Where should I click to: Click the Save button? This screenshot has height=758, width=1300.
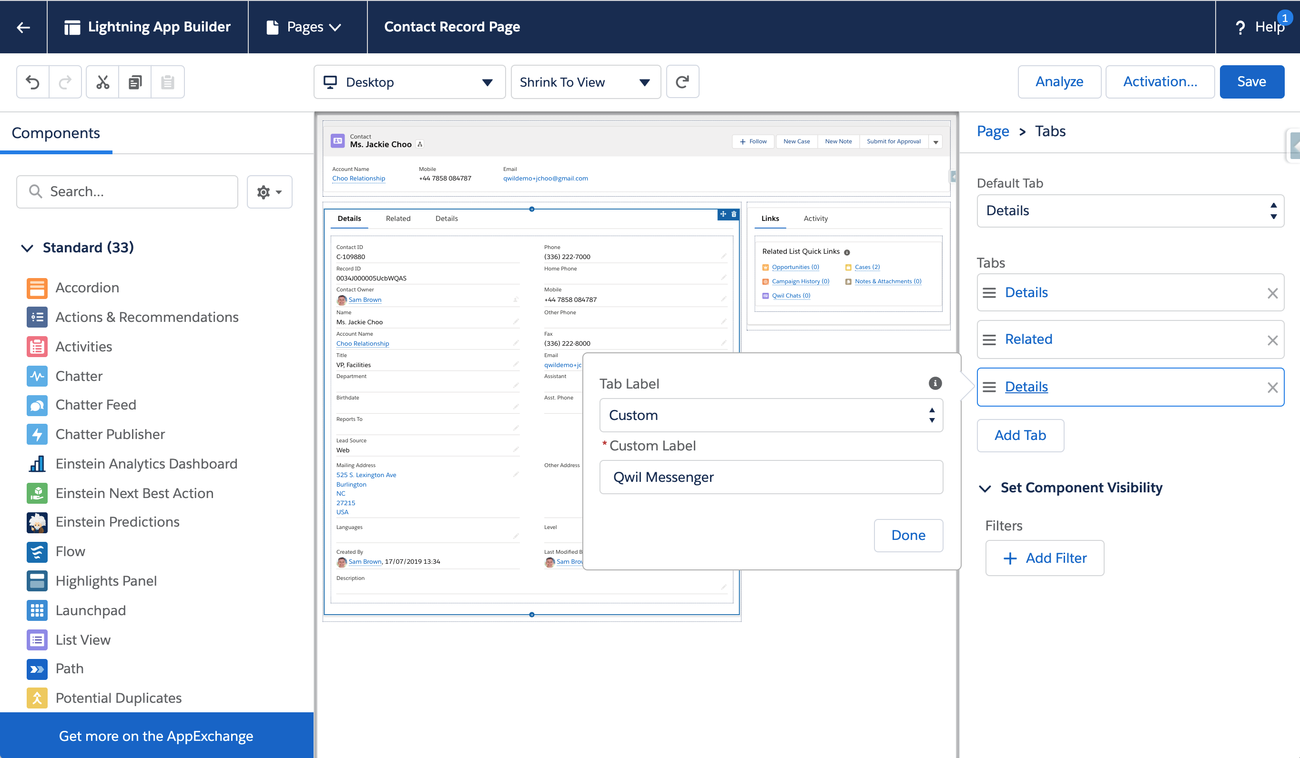(1251, 81)
